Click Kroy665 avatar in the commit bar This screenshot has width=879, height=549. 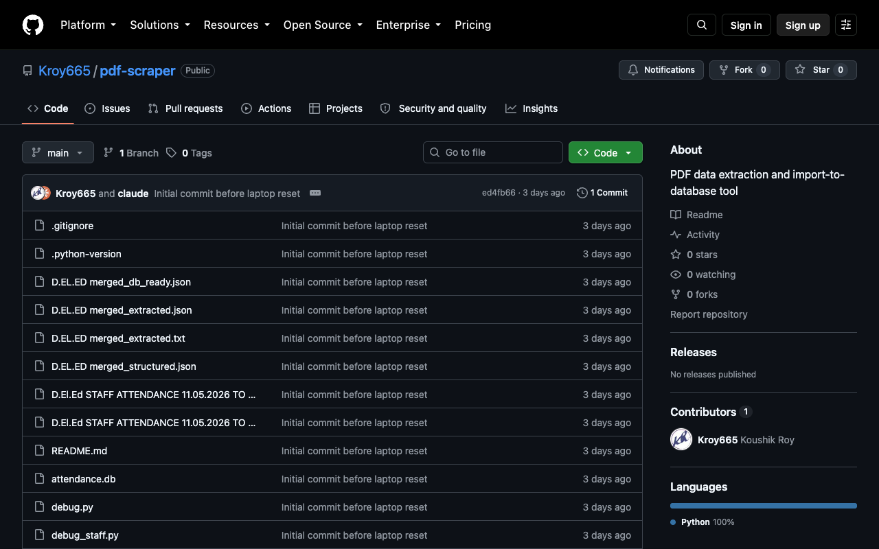pos(38,193)
